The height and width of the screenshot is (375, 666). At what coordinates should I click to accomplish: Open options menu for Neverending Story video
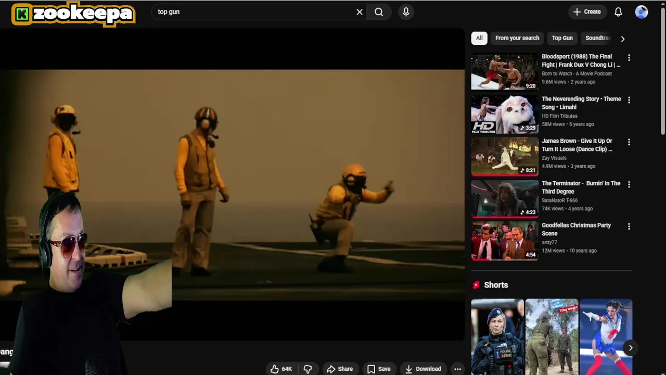pyautogui.click(x=629, y=100)
